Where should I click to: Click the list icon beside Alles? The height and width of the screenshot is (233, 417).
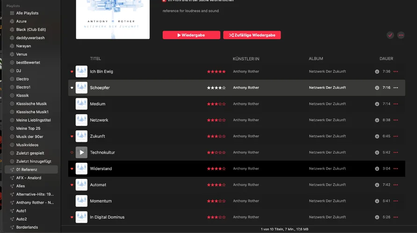tap(12, 186)
